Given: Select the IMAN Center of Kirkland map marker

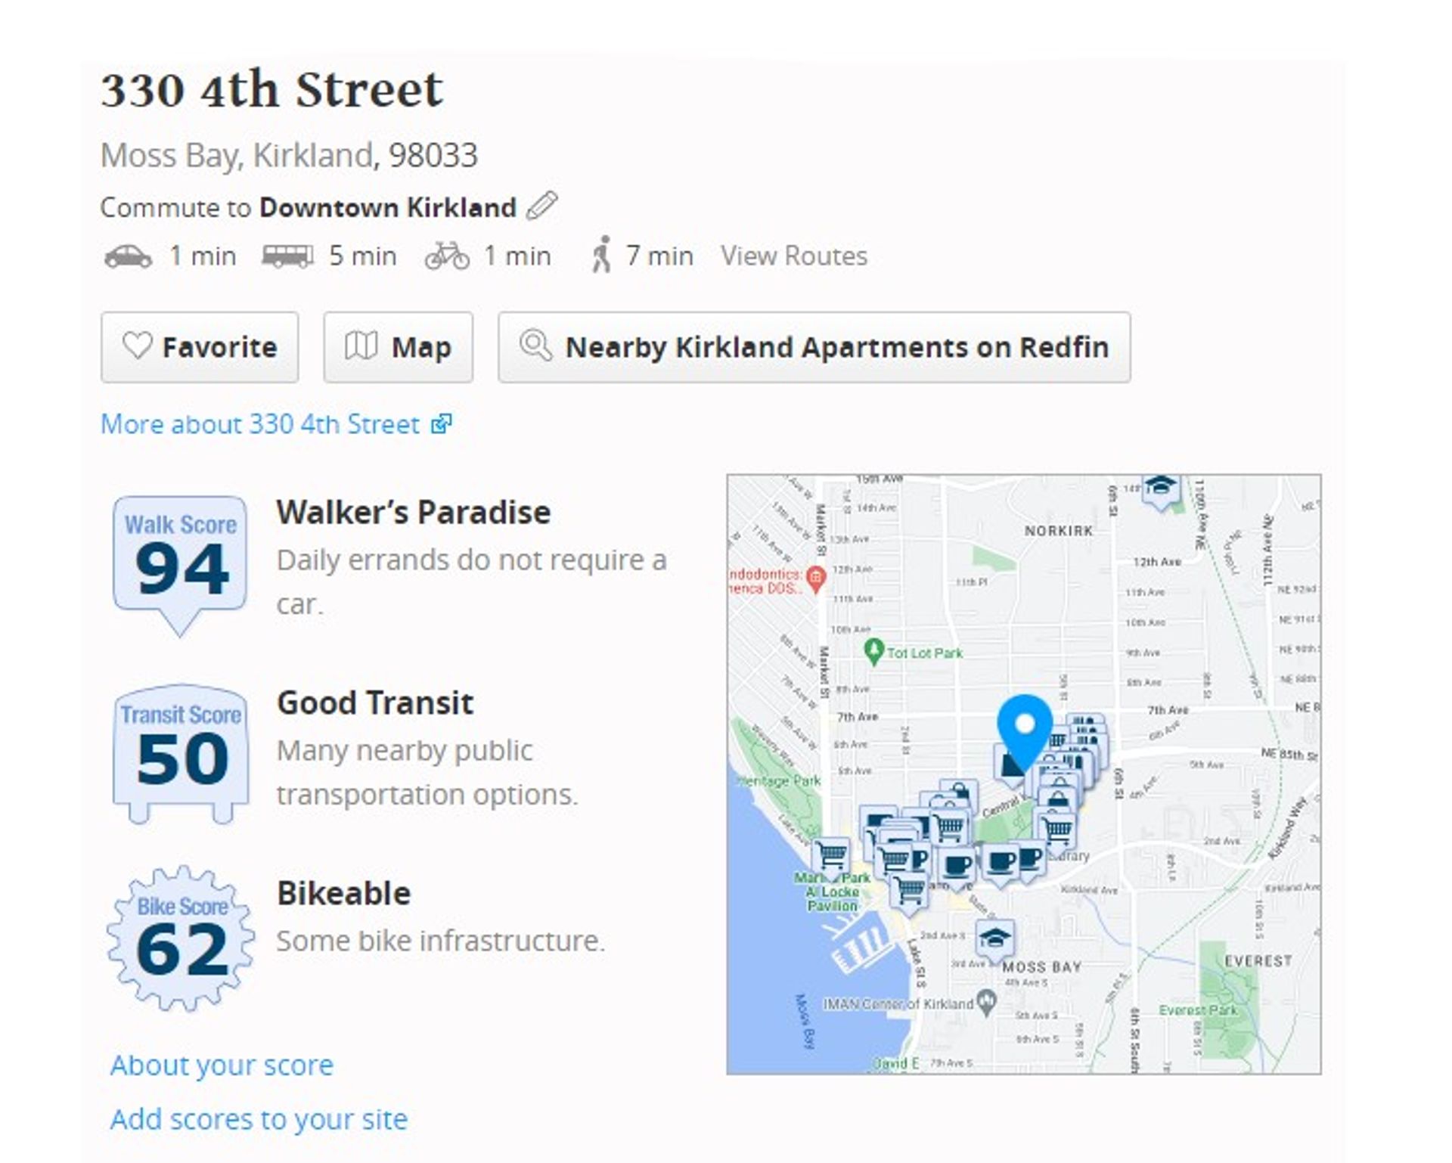Looking at the screenshot, I should point(985,1001).
